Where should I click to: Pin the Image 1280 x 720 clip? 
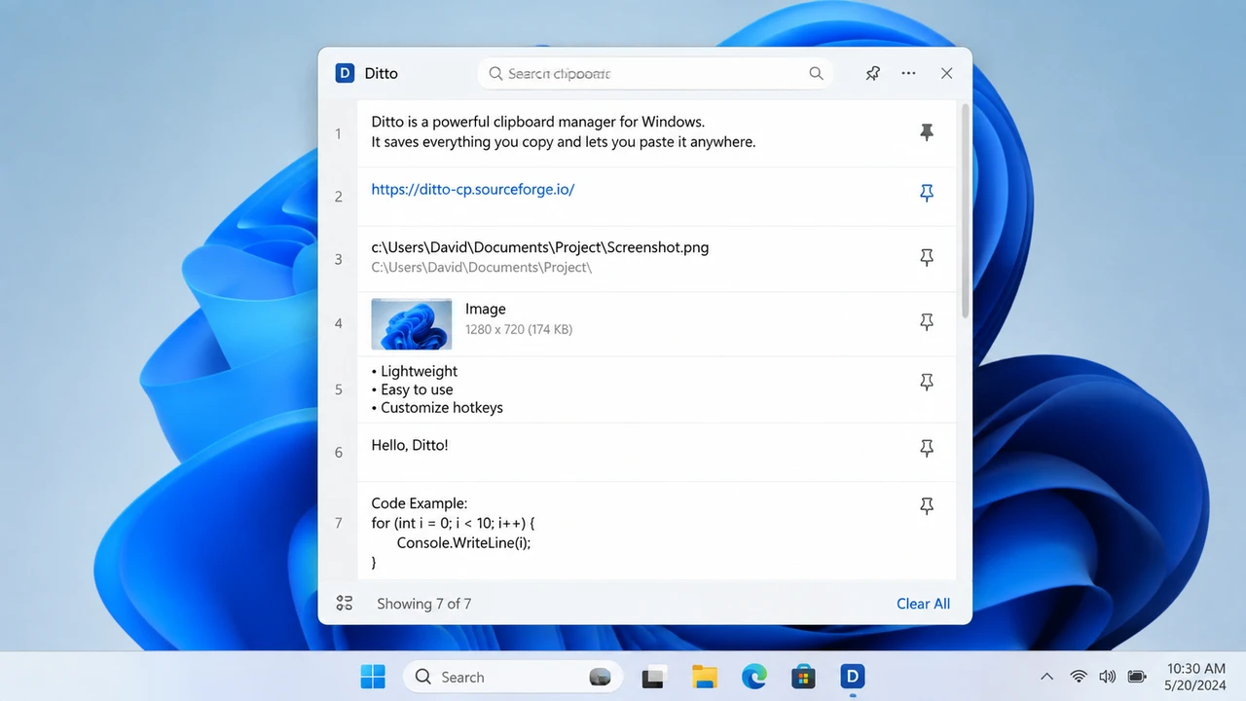click(927, 322)
